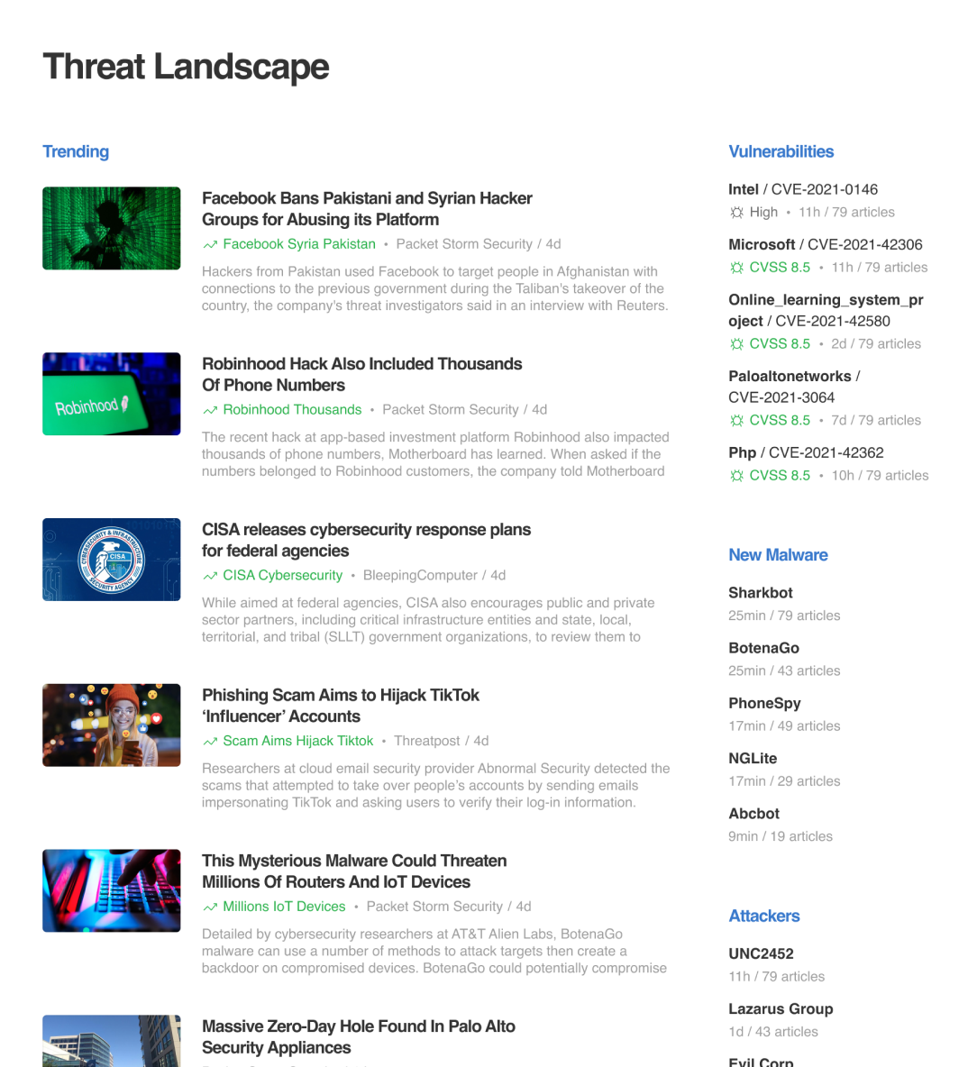
Task: Open headline Robinhood Hack Also Included Thousands
Action: [362, 374]
